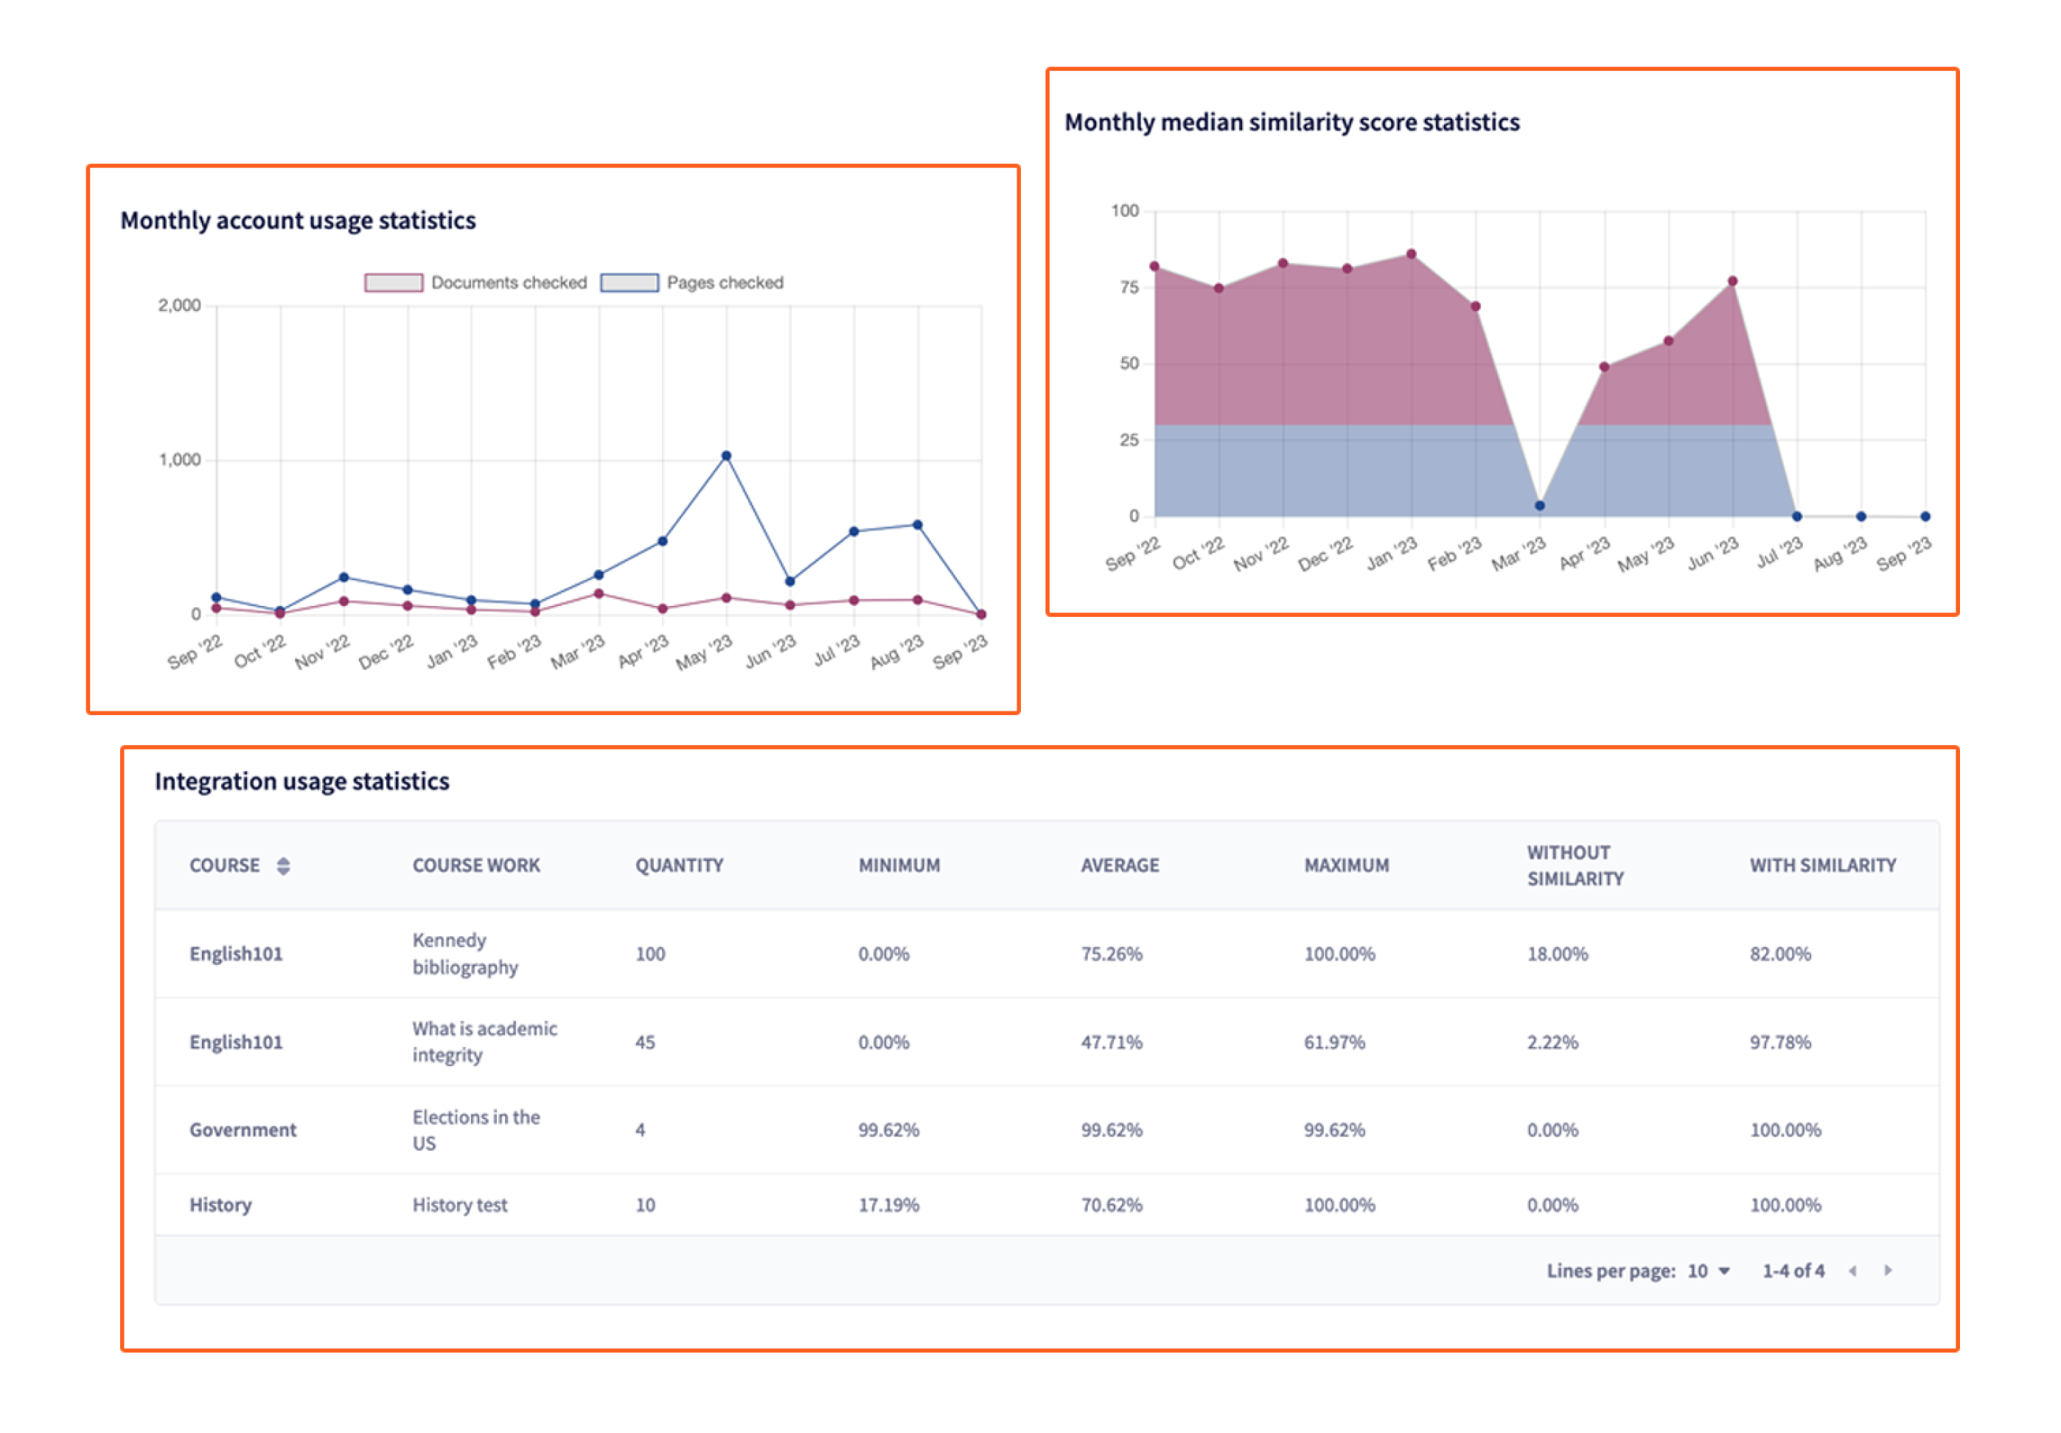
Task: Go to next table page arrow
Action: pyautogui.click(x=1888, y=1271)
